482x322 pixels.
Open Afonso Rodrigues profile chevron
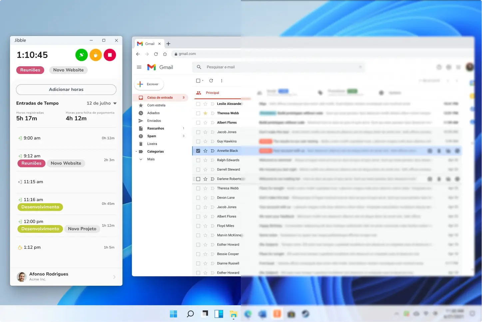tap(114, 277)
